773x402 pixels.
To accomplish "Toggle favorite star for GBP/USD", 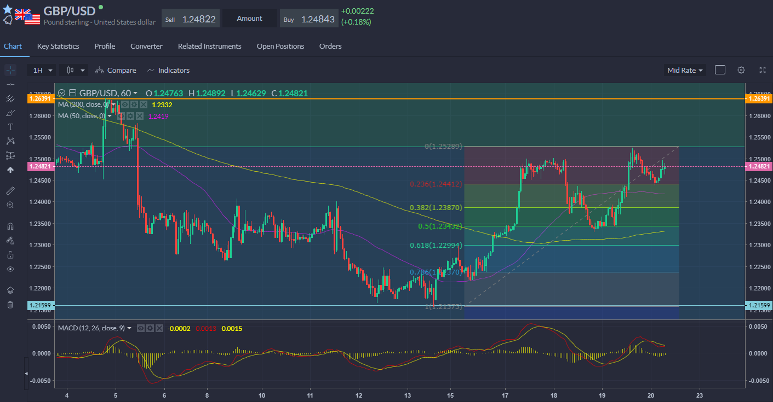I will click(x=8, y=9).
